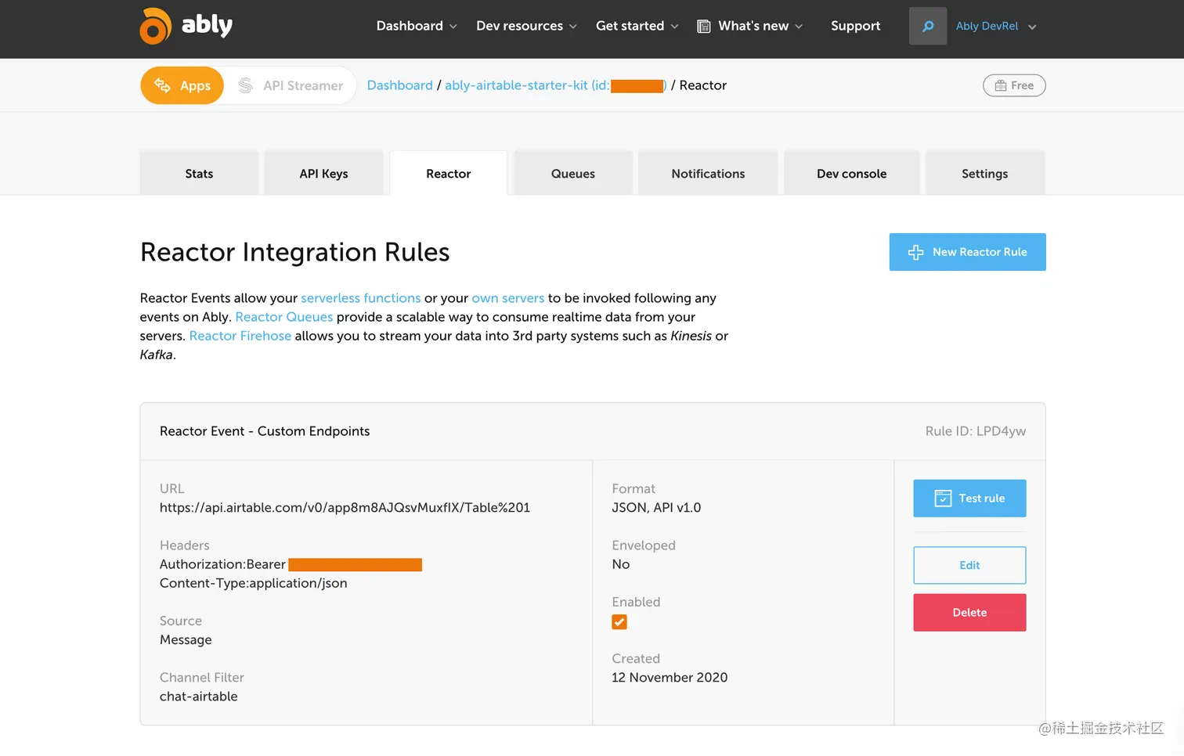Select the Apps pill button
Screen dimensions: 1184x756
tap(182, 85)
